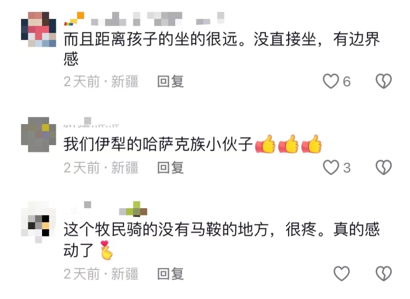The height and width of the screenshot is (299, 410).
Task: Select the 这个牧民骑的没有马鞍 comment text
Action: click(x=222, y=240)
